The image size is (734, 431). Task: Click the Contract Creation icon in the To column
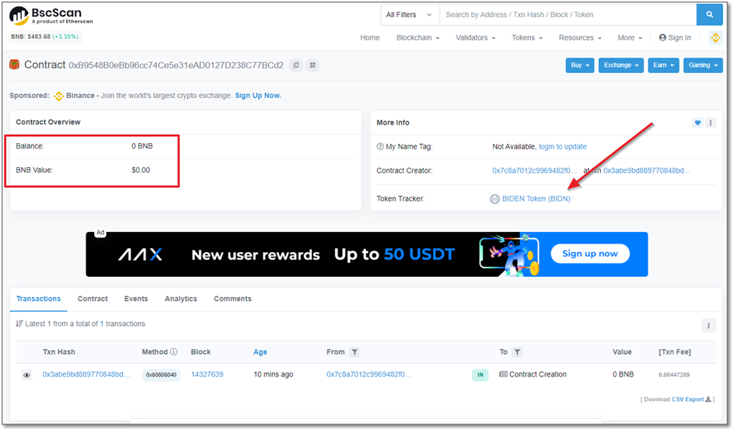tap(503, 374)
